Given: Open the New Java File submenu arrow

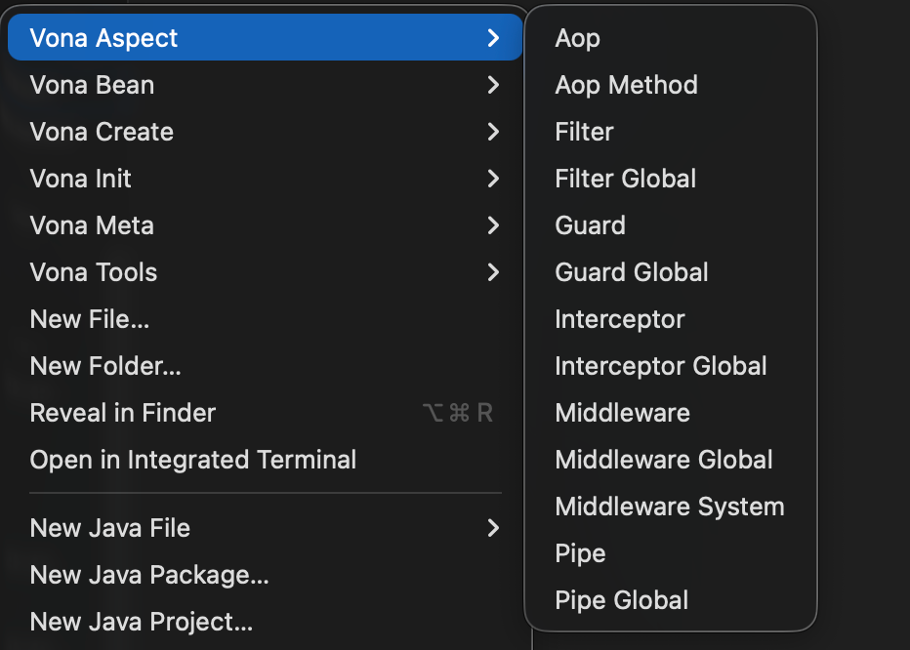Looking at the screenshot, I should coord(493,528).
